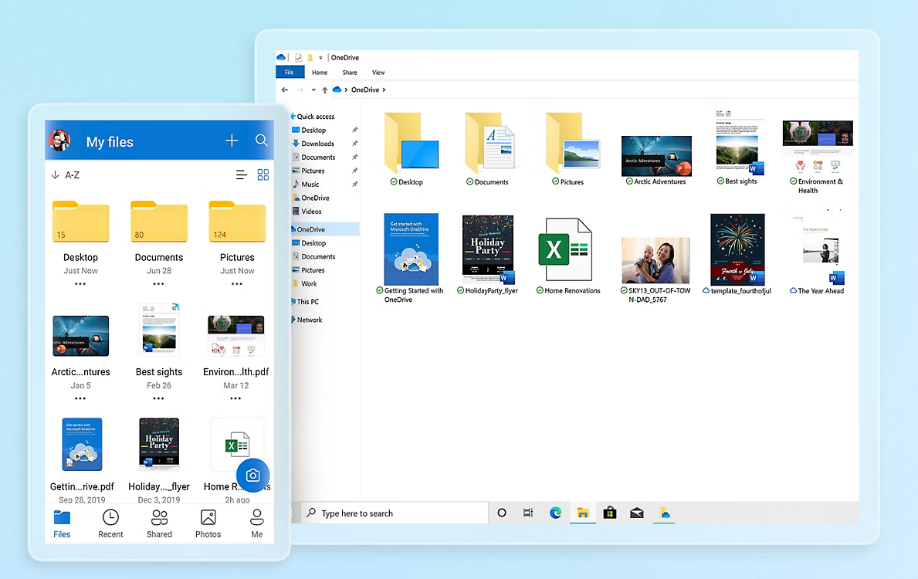
Task: Switch to Me tab in mobile app
Action: coord(256,523)
